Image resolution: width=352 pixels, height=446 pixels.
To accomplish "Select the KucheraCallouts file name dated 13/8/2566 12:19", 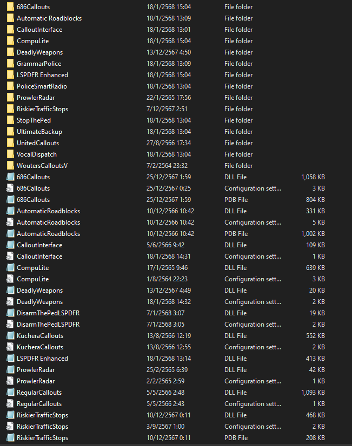I will pos(40,336).
